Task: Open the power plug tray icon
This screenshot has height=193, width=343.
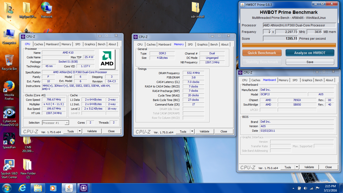Action: [299, 188]
